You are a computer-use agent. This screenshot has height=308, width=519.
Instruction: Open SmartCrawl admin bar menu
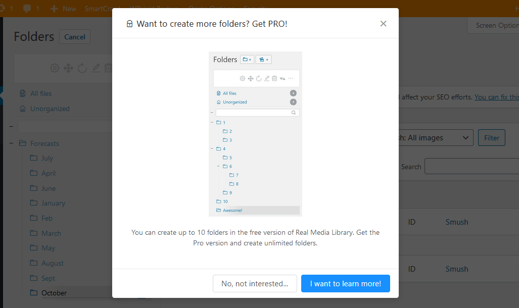tap(99, 9)
